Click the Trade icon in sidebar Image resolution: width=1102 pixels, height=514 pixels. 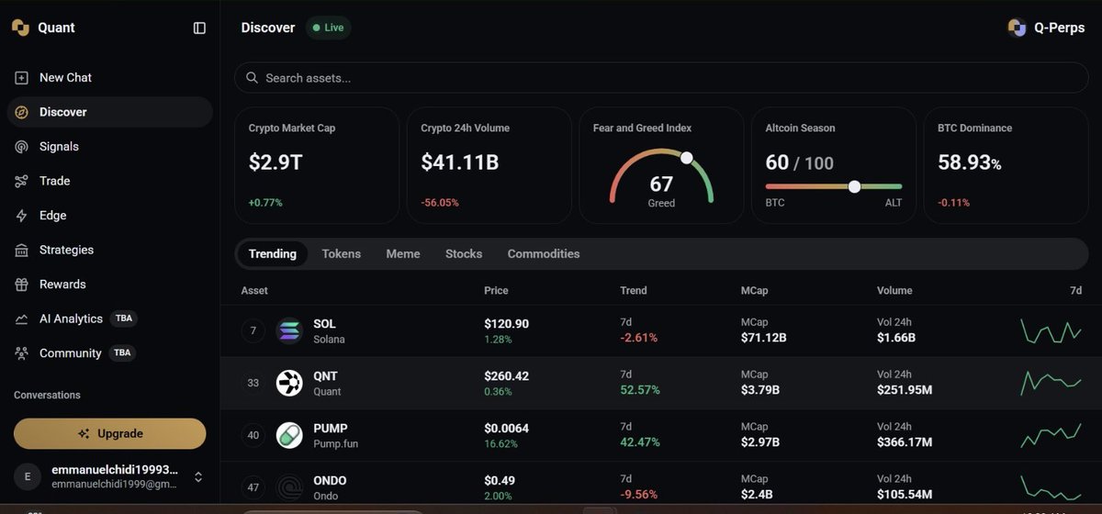[x=21, y=181]
